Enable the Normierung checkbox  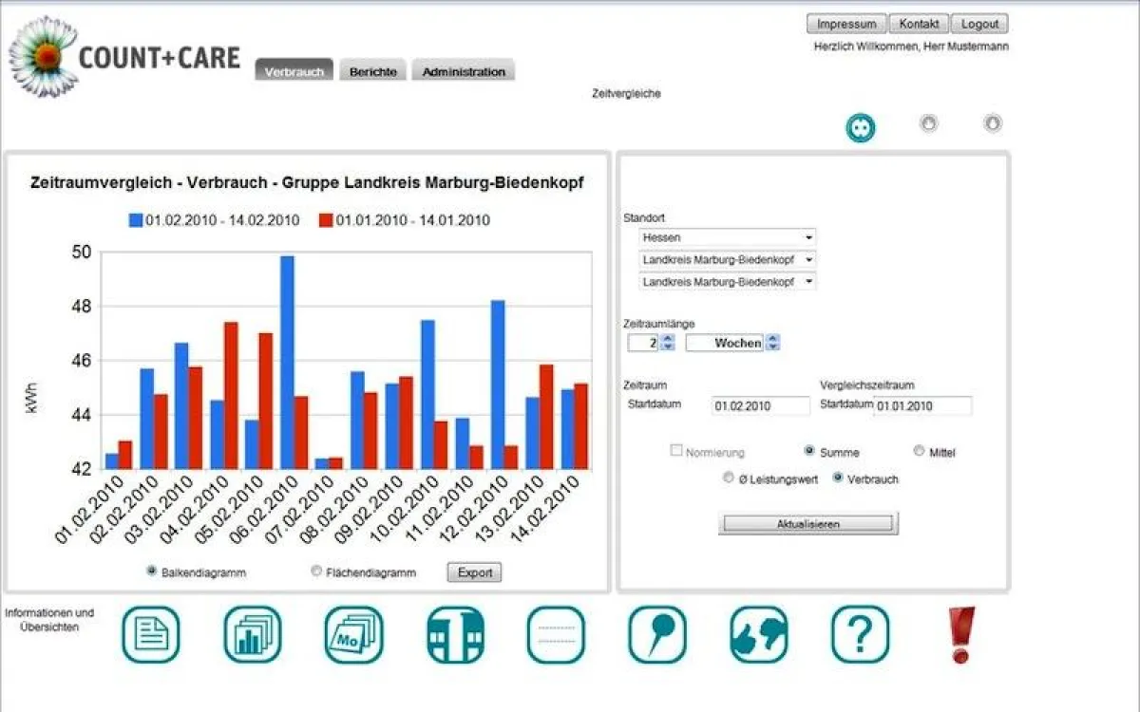677,451
